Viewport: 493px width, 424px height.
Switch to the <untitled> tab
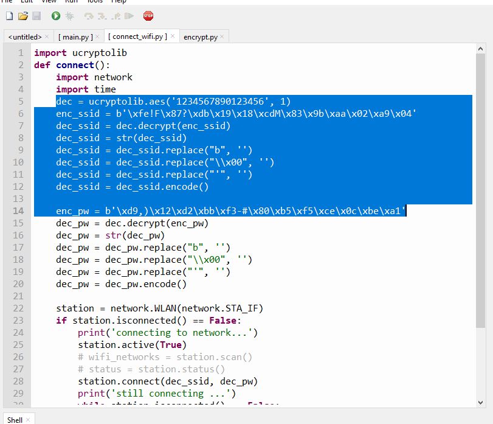[24, 37]
